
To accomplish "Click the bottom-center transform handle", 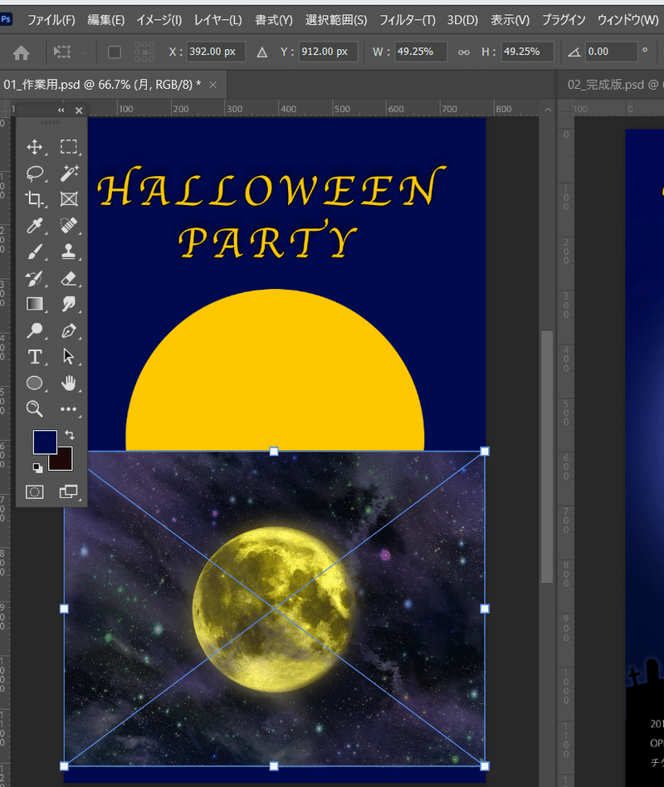I will point(274,766).
